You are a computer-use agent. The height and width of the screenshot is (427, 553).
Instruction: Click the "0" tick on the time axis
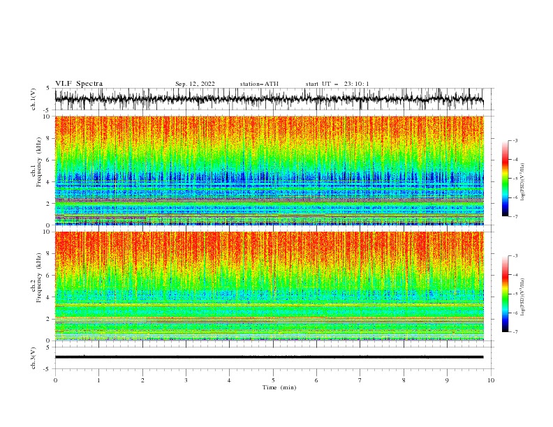(x=55, y=380)
